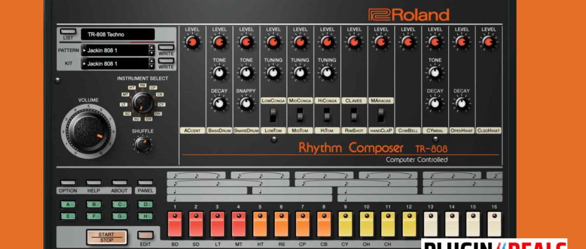Toggle step 7 button labeled CP
Image resolution: width=586 pixels, height=249 pixels.
click(x=302, y=224)
